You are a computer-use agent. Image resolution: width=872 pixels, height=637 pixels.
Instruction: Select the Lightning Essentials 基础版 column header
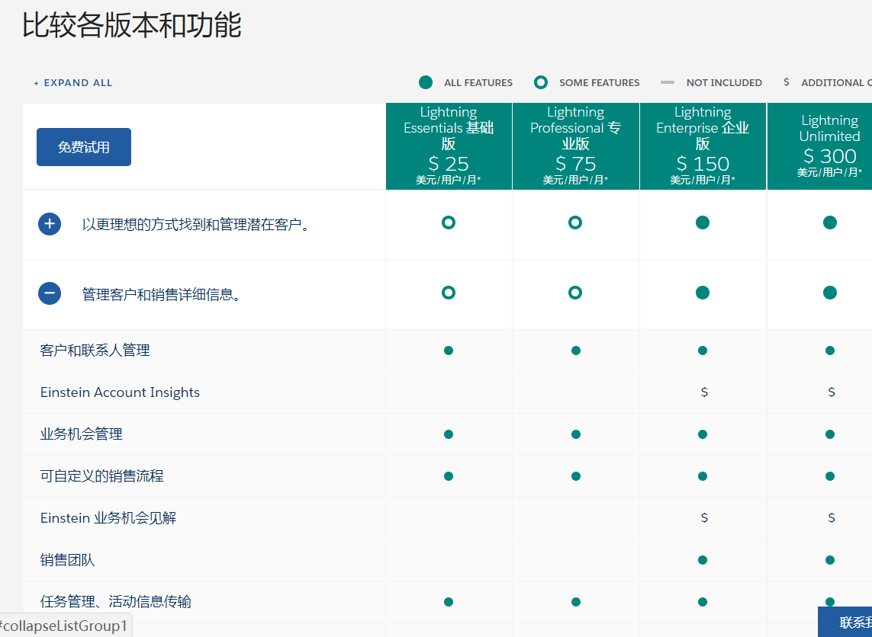pos(449,145)
